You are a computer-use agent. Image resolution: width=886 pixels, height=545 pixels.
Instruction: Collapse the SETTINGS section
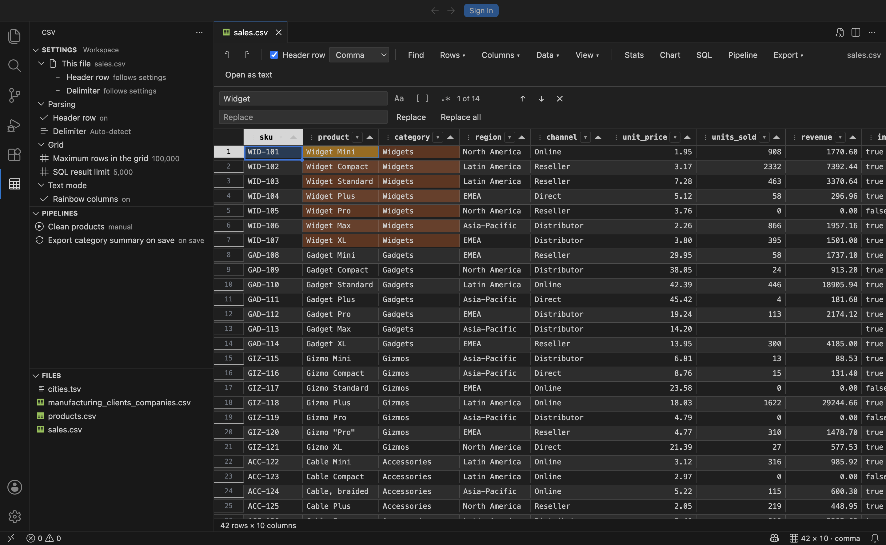(x=36, y=50)
